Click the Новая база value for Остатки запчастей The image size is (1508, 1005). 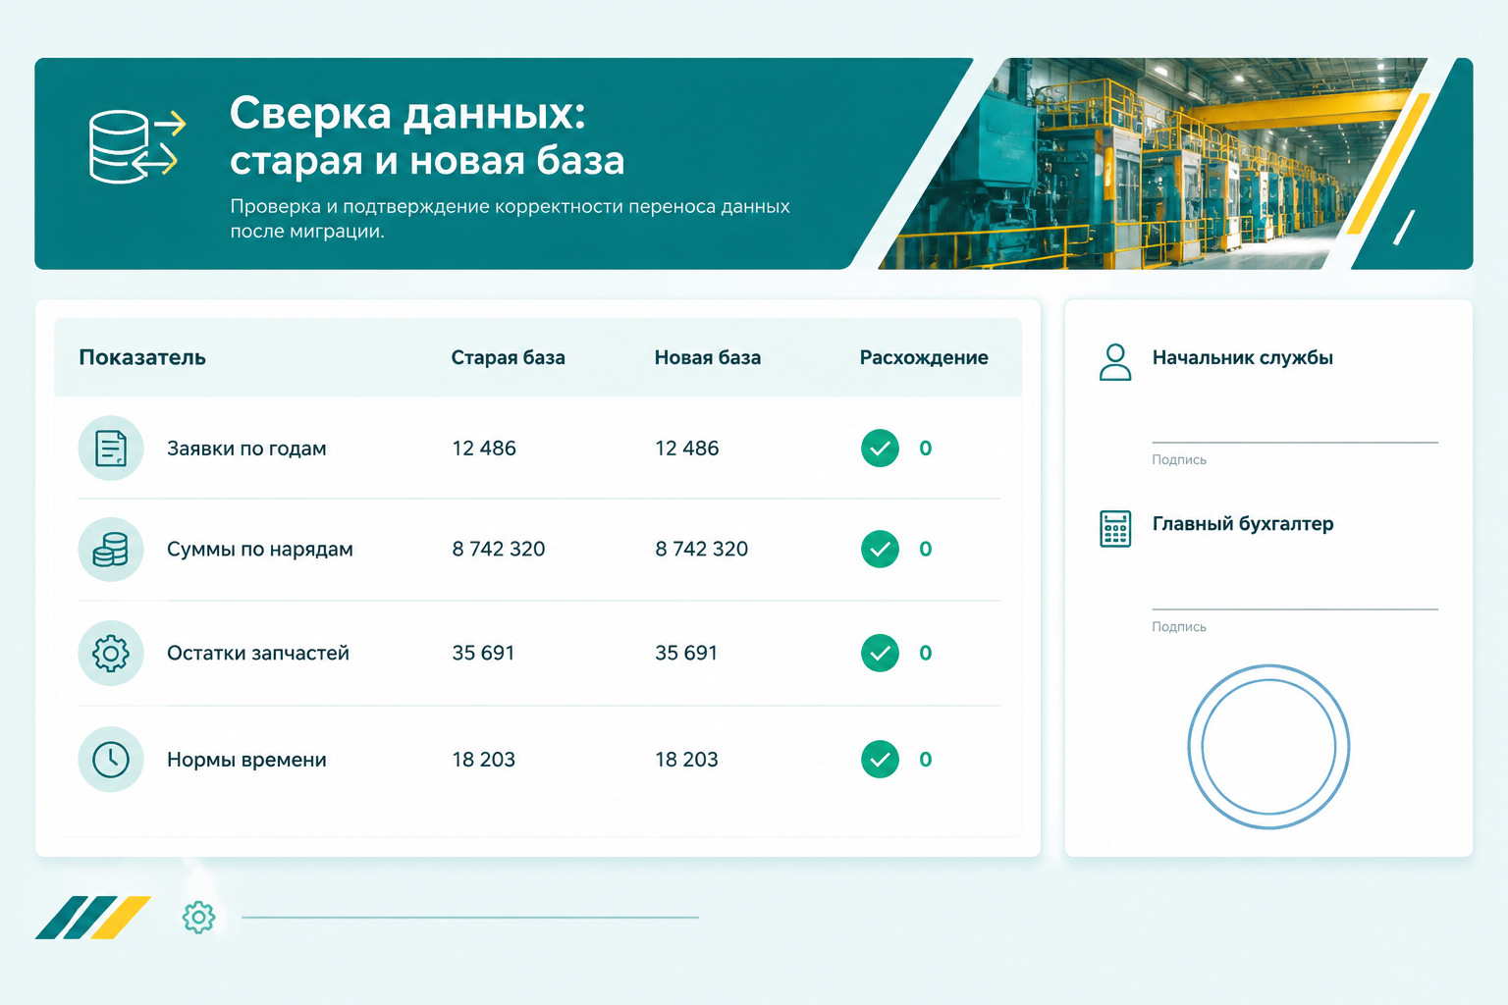click(686, 654)
